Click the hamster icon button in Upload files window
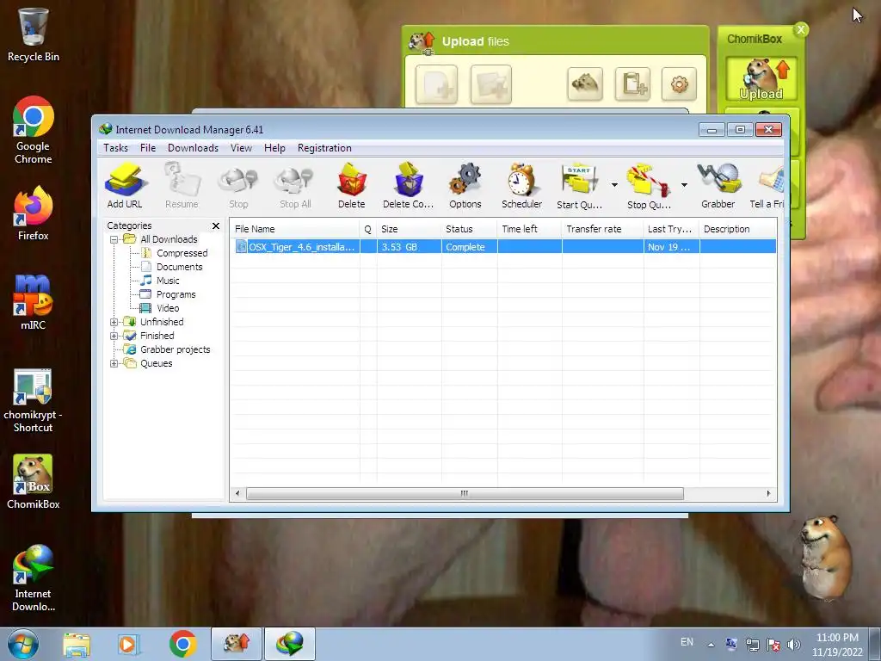Viewport: 881px width, 661px height. click(585, 84)
